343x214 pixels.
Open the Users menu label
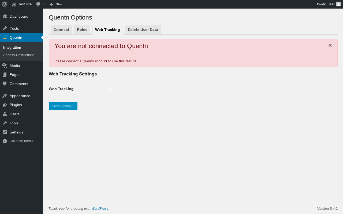14,114
